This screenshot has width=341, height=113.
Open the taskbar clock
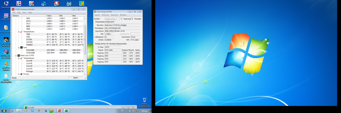[x=144, y=111]
